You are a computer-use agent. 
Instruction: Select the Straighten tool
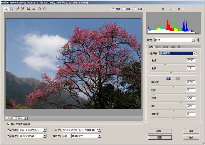tap(34, 9)
